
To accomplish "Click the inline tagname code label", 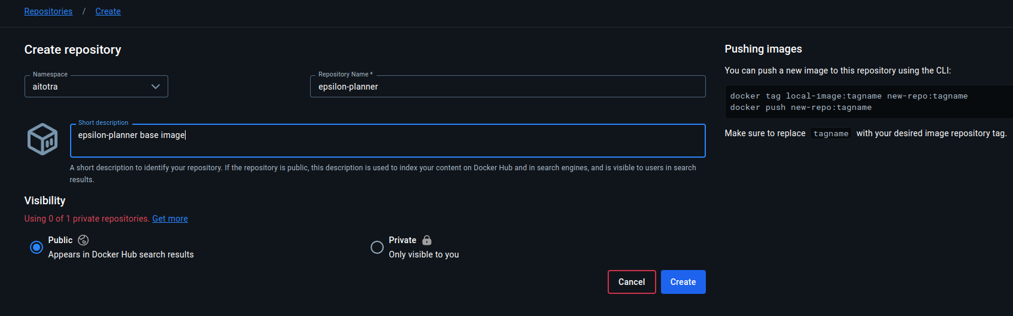I will [x=831, y=134].
